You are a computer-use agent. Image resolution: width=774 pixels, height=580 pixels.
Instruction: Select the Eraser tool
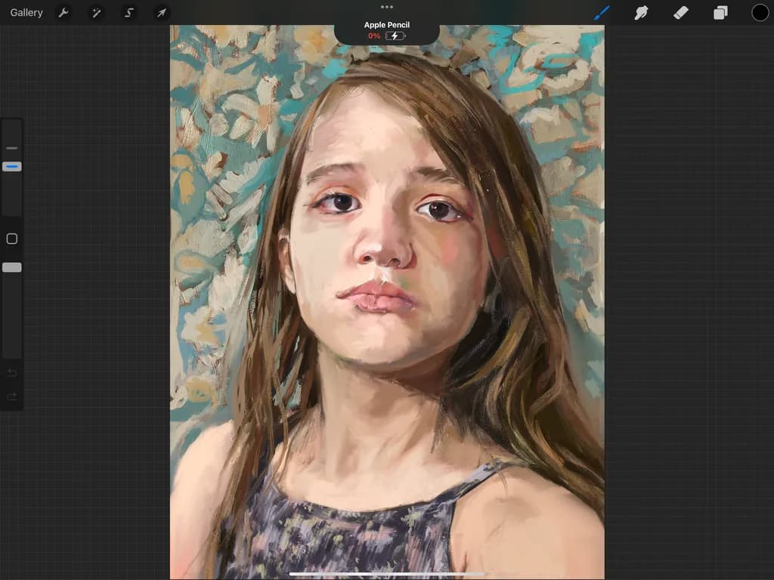click(681, 12)
